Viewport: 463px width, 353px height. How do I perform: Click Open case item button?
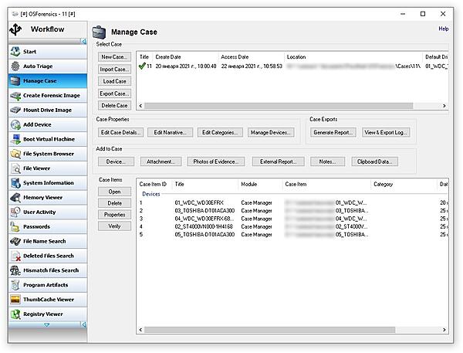114,192
